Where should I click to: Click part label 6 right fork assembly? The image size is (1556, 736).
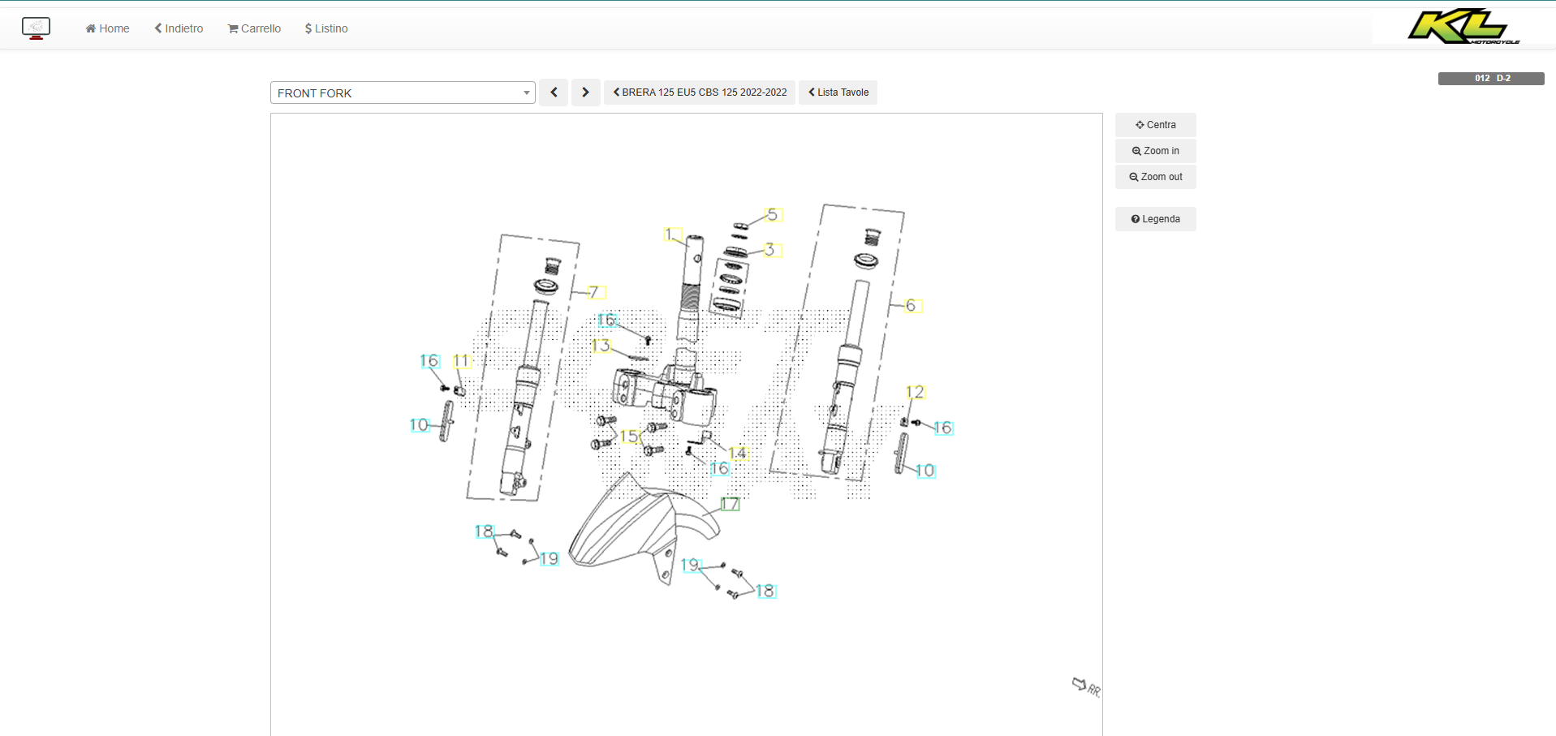coord(912,306)
